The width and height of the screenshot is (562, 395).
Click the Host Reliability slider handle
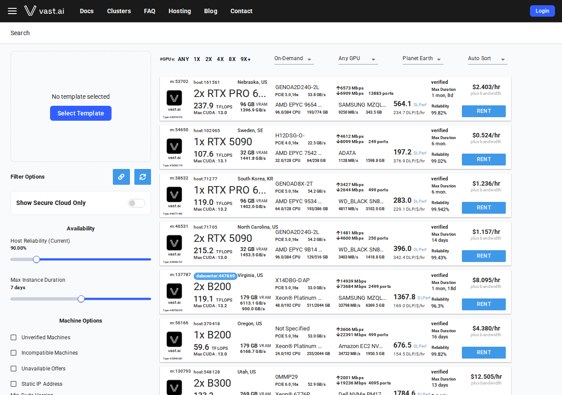36,259
